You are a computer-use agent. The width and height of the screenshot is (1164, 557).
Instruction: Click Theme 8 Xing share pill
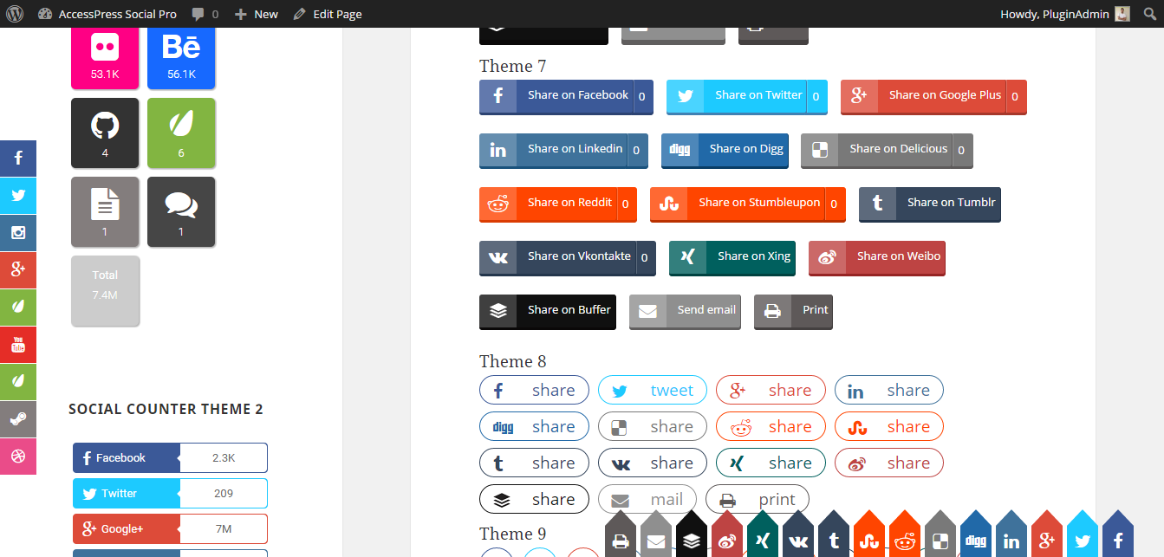point(771,463)
